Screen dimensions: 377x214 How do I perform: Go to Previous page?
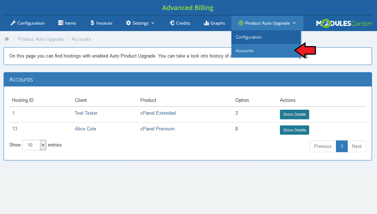click(x=323, y=146)
